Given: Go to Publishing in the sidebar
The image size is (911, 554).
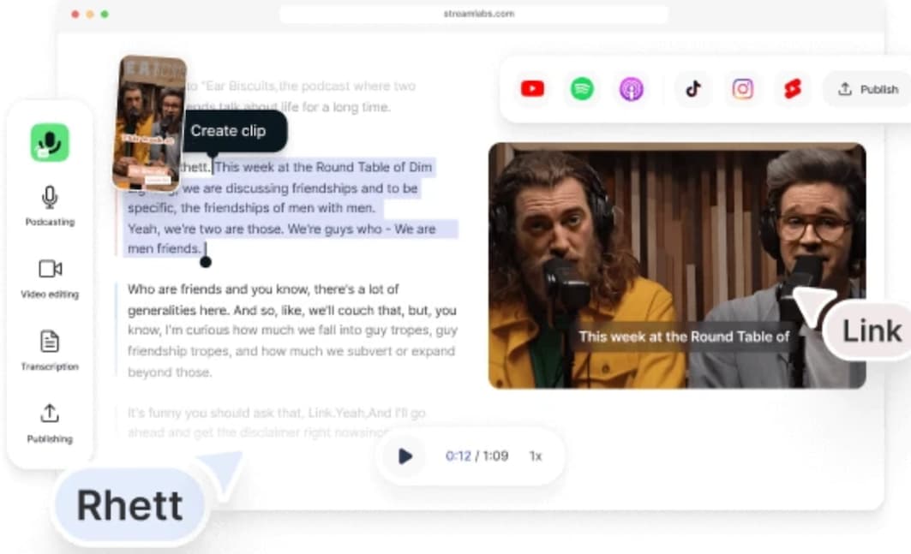Looking at the screenshot, I should 50,423.
